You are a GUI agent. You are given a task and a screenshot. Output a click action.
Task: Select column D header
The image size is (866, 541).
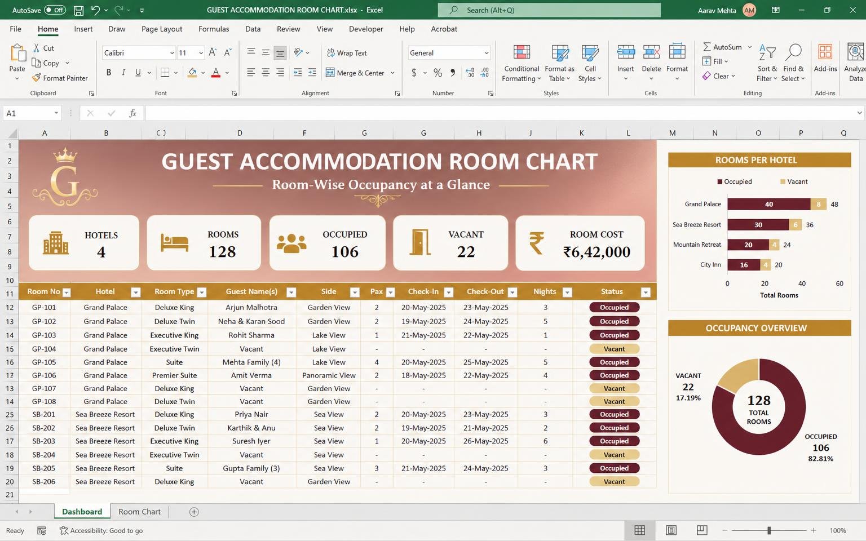tap(240, 133)
